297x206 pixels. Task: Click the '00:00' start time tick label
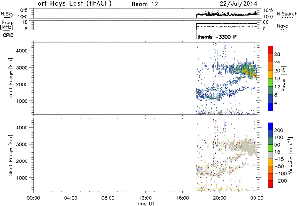pyautogui.click(x=33, y=198)
